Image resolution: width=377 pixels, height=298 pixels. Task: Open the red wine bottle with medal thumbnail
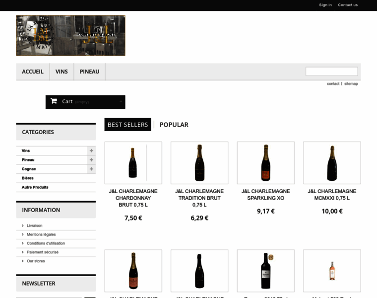tap(266, 271)
